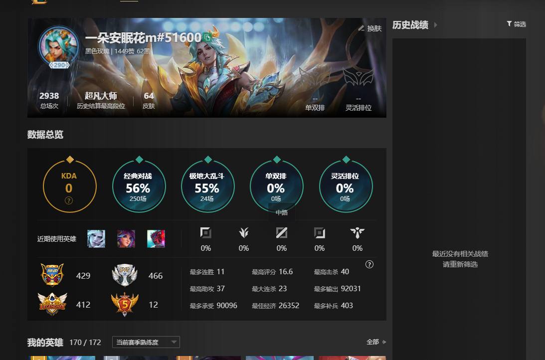The width and height of the screenshot is (545, 360).
Task: Click the 数据总览 heading
Action: coord(45,135)
